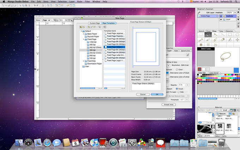Collapse the Default folder tree
The image size is (240, 150).
(81, 31)
